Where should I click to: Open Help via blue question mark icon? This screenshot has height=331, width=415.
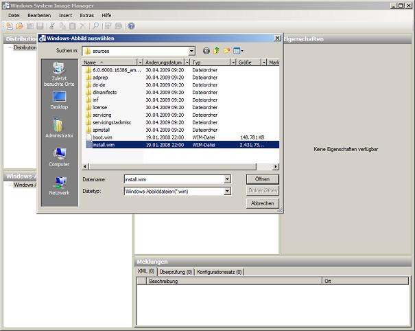pos(131,25)
